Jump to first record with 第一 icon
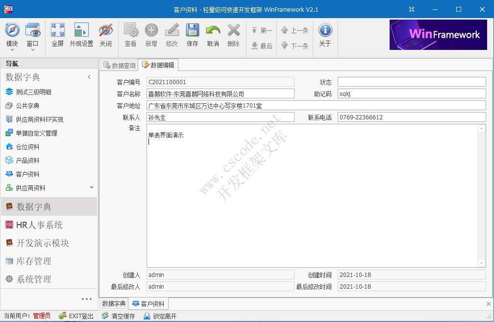494x322 pixels. (262, 30)
